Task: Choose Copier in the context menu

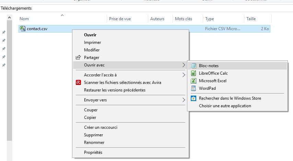Action: pos(90,117)
